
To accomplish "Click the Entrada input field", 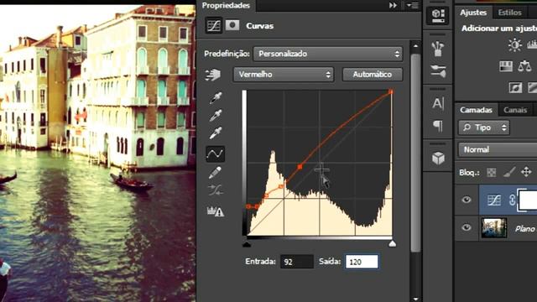I will pos(296,262).
